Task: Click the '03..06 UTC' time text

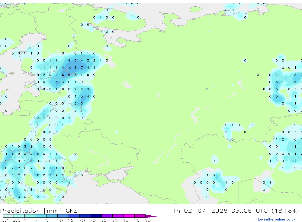Action: coord(250,210)
